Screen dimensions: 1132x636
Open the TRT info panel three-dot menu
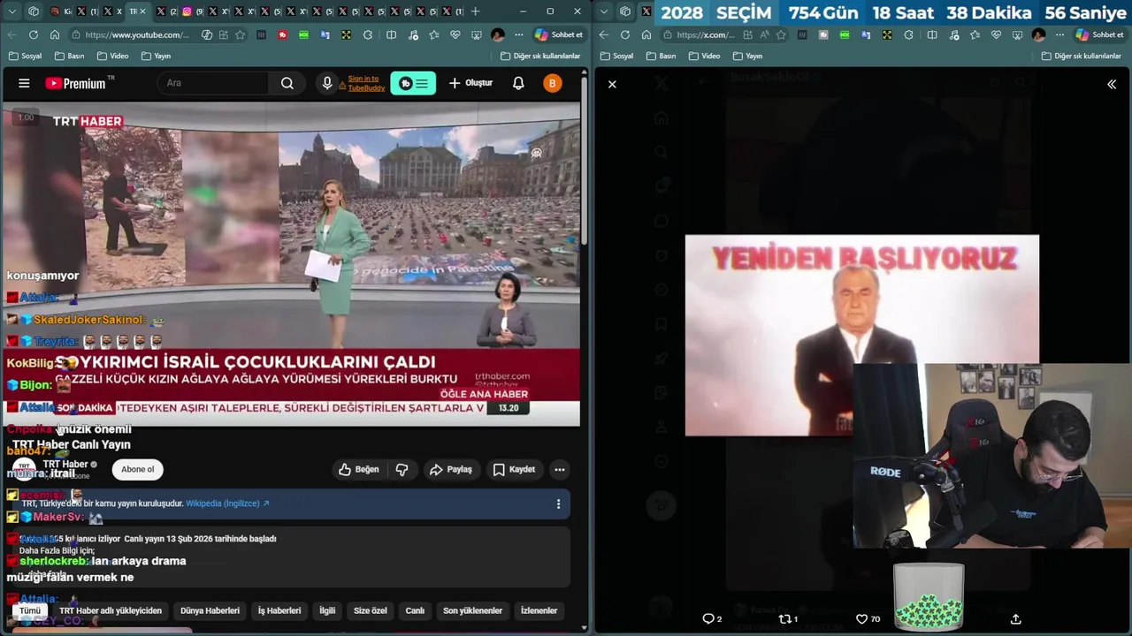pyautogui.click(x=558, y=503)
